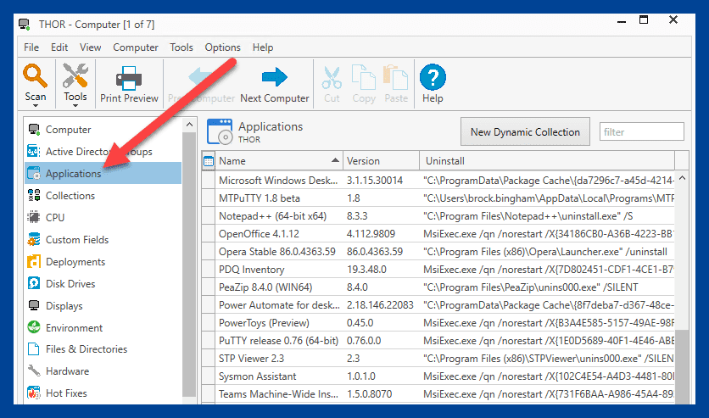Viewport: 709px width, 418px height.
Task: Sort by Version column header
Action: pos(381,161)
